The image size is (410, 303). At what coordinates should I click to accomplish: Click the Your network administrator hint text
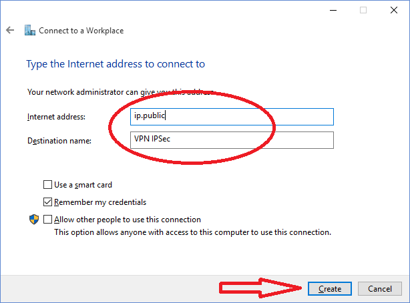click(120, 92)
